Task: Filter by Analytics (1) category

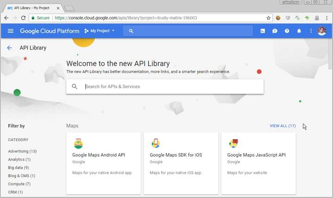Action: point(19,160)
